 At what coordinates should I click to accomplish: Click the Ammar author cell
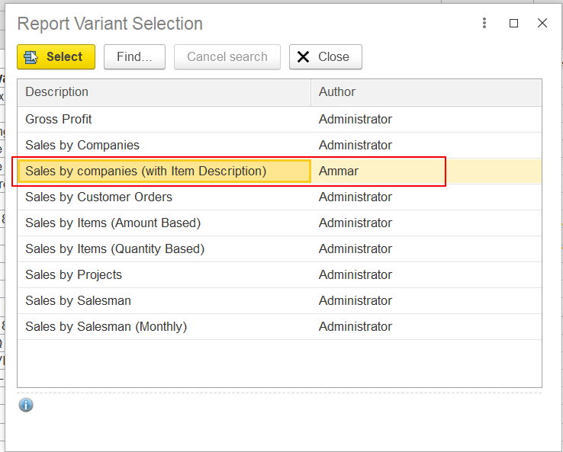(x=339, y=172)
